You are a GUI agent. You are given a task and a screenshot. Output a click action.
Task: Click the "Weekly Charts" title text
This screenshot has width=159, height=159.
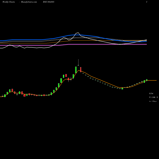pos(9,2)
